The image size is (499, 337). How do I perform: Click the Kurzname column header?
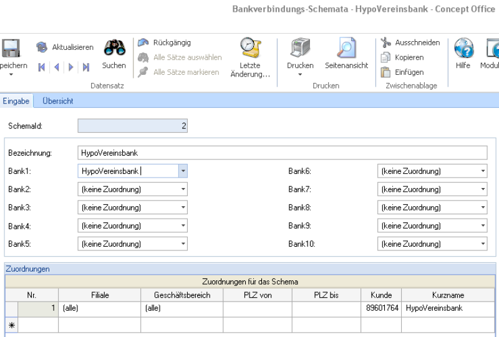click(448, 295)
